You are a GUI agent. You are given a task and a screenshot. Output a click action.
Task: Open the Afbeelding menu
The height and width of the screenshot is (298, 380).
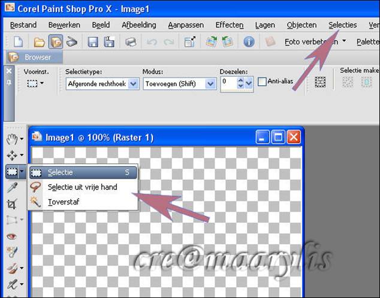pos(139,25)
